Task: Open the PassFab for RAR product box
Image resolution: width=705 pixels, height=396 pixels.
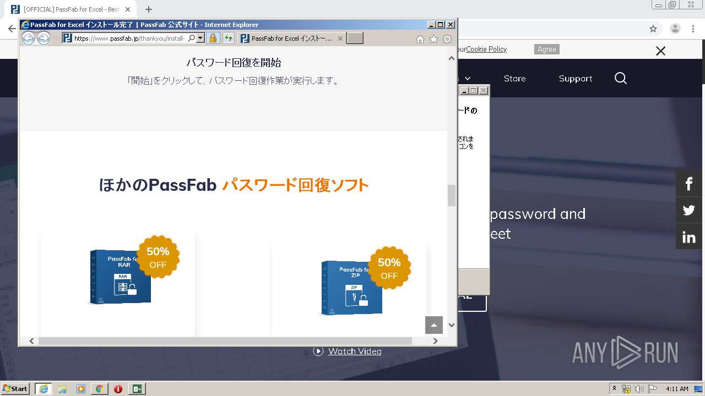Action: point(120,277)
